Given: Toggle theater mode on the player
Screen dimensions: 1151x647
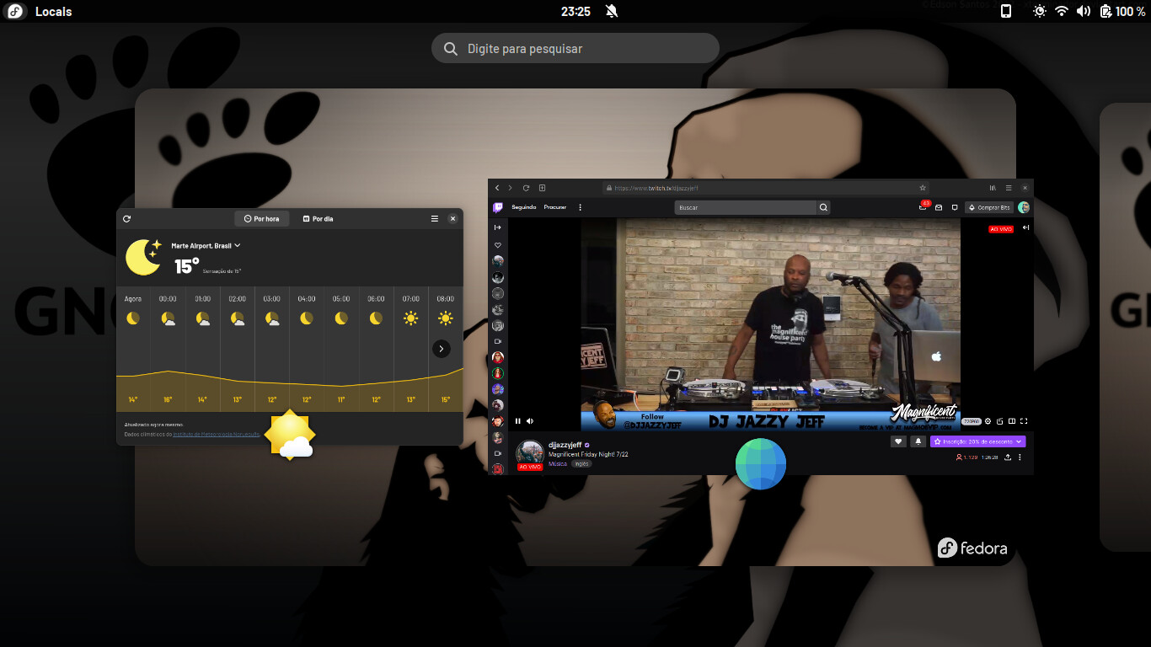Looking at the screenshot, I should click(1012, 421).
